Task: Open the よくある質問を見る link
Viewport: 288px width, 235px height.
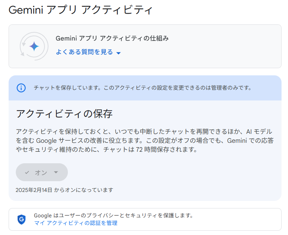Action: pos(84,52)
